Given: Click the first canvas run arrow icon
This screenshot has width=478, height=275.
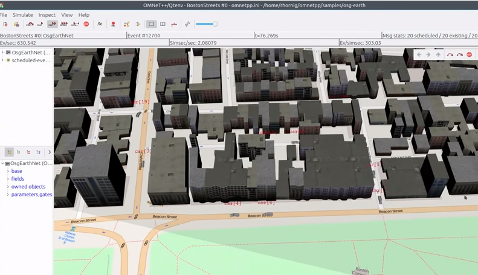Looking at the screenshot, I should pos(450,54).
